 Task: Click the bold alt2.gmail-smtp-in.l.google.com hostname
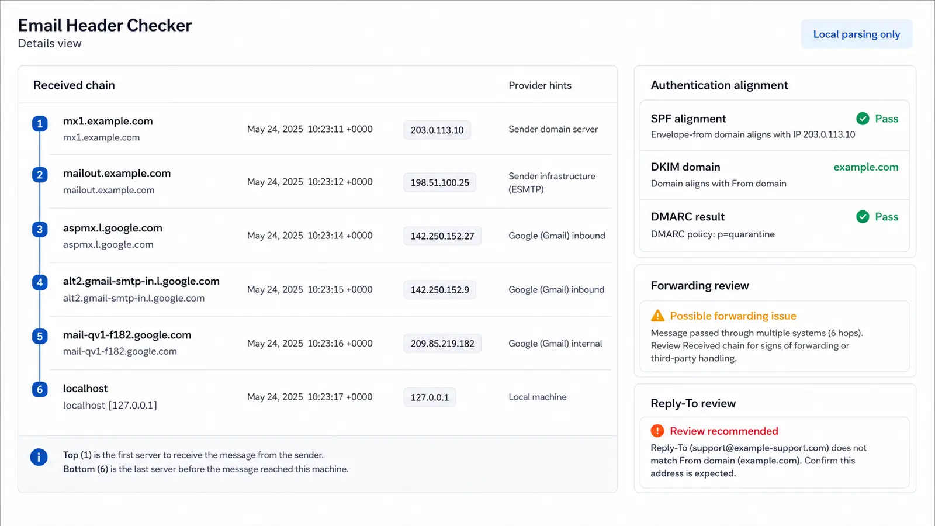[141, 281]
